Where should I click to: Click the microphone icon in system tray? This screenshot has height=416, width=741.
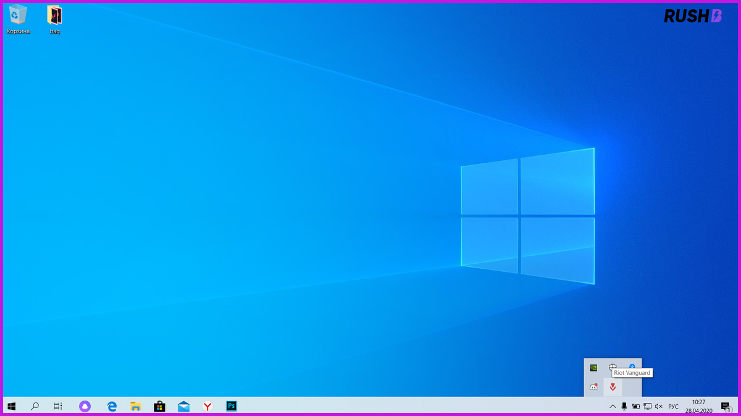624,406
